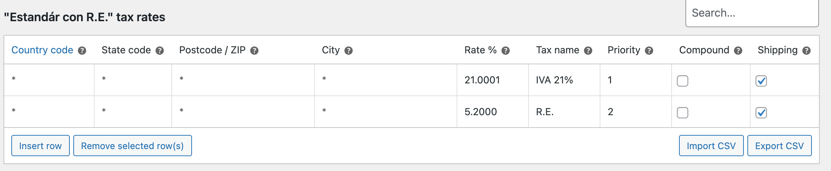Image resolution: width=831 pixels, height=171 pixels.
Task: Click the Export CSV button
Action: [780, 146]
